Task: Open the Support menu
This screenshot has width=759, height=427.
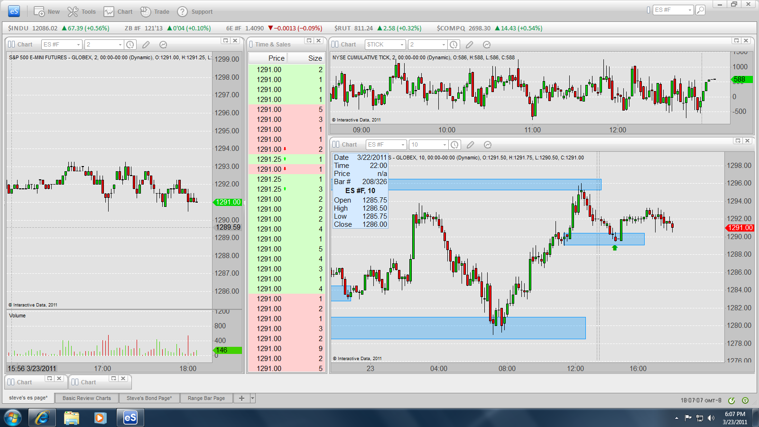Action: pyautogui.click(x=195, y=11)
